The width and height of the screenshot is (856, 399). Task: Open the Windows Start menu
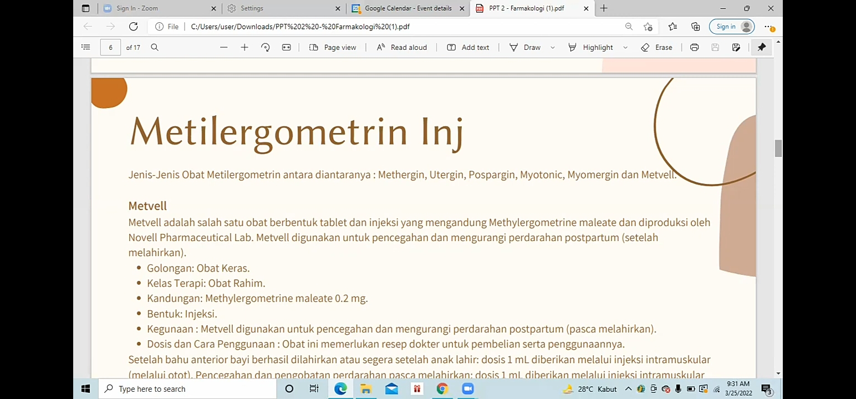(85, 389)
